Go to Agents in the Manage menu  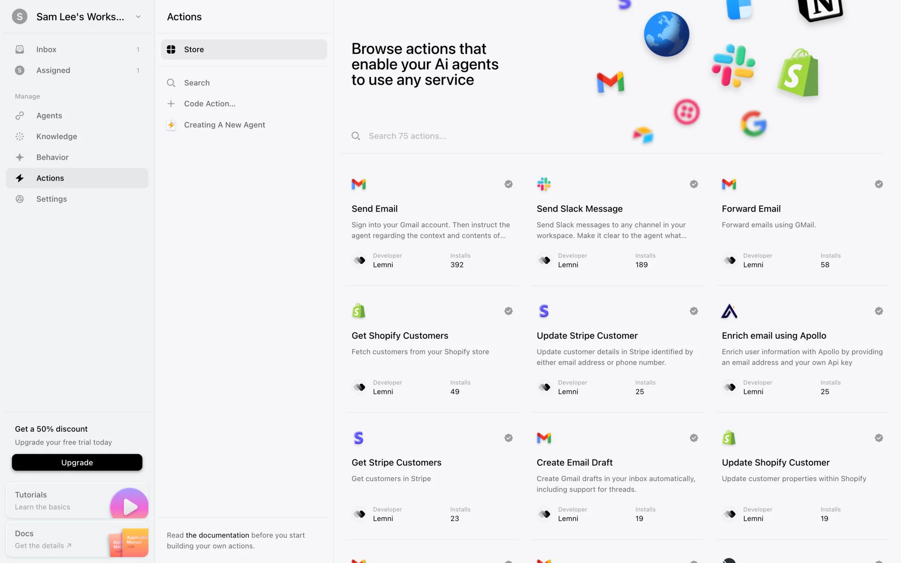(49, 115)
